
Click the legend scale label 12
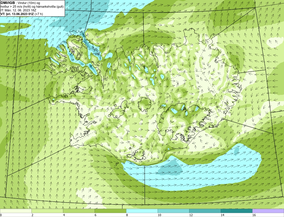click(191, 215)
